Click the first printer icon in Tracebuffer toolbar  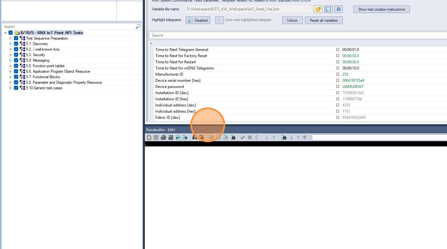[x=163, y=138]
